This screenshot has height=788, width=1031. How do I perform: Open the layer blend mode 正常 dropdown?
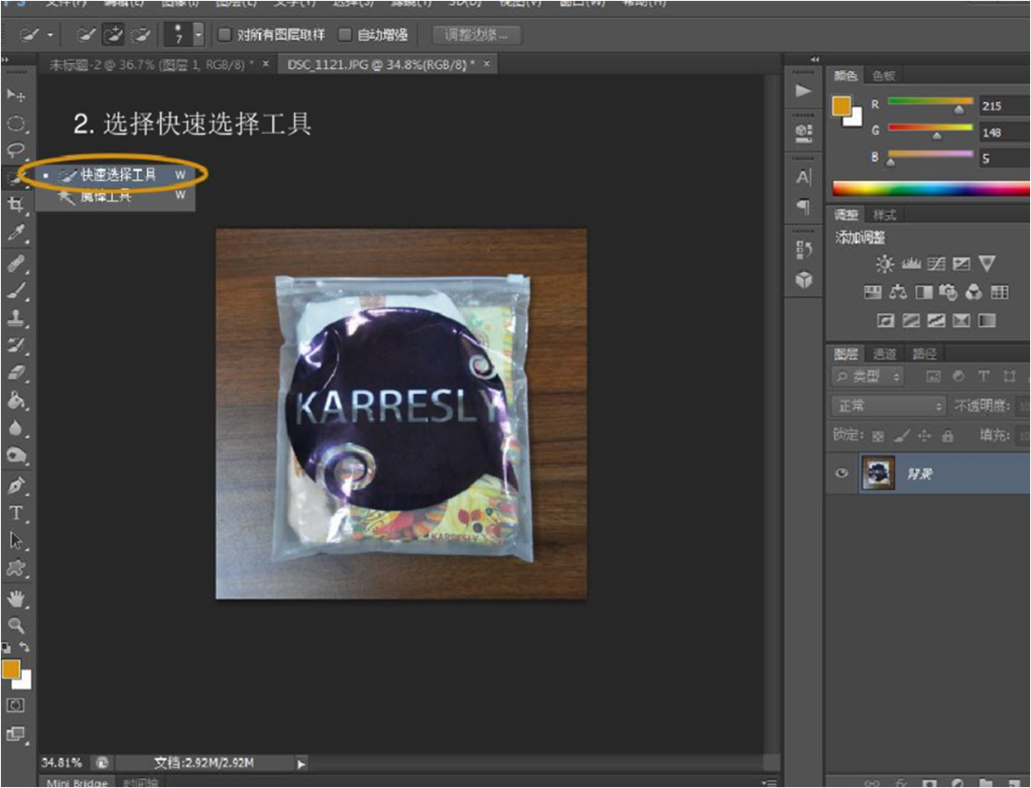pos(888,406)
